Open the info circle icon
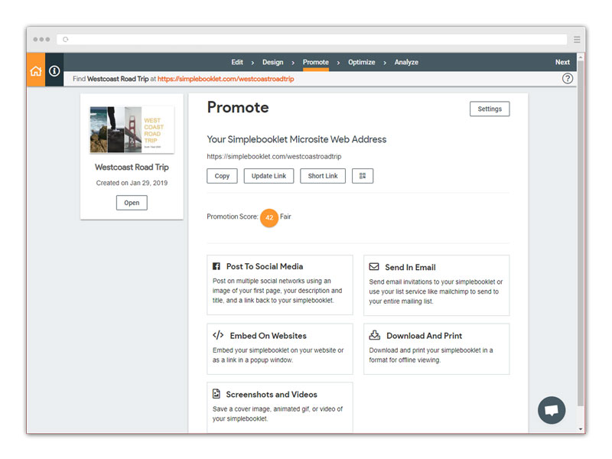The width and height of the screenshot is (612, 459). 54,70
